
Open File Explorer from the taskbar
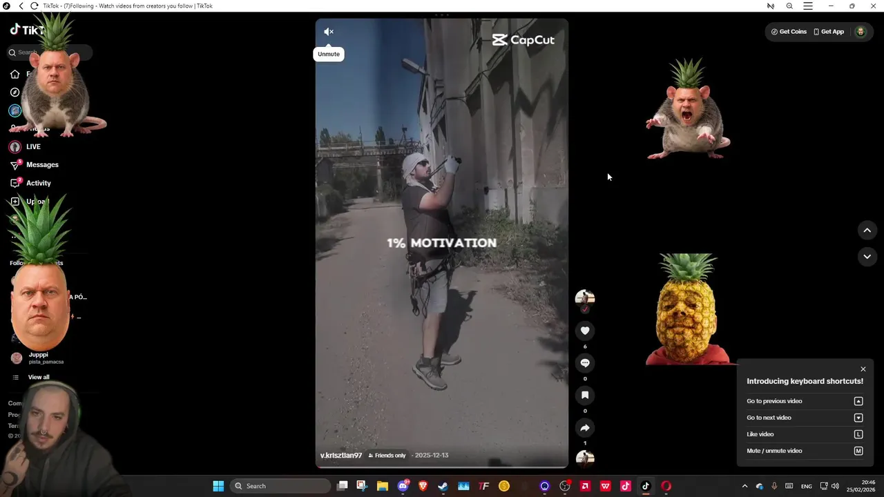point(382,486)
